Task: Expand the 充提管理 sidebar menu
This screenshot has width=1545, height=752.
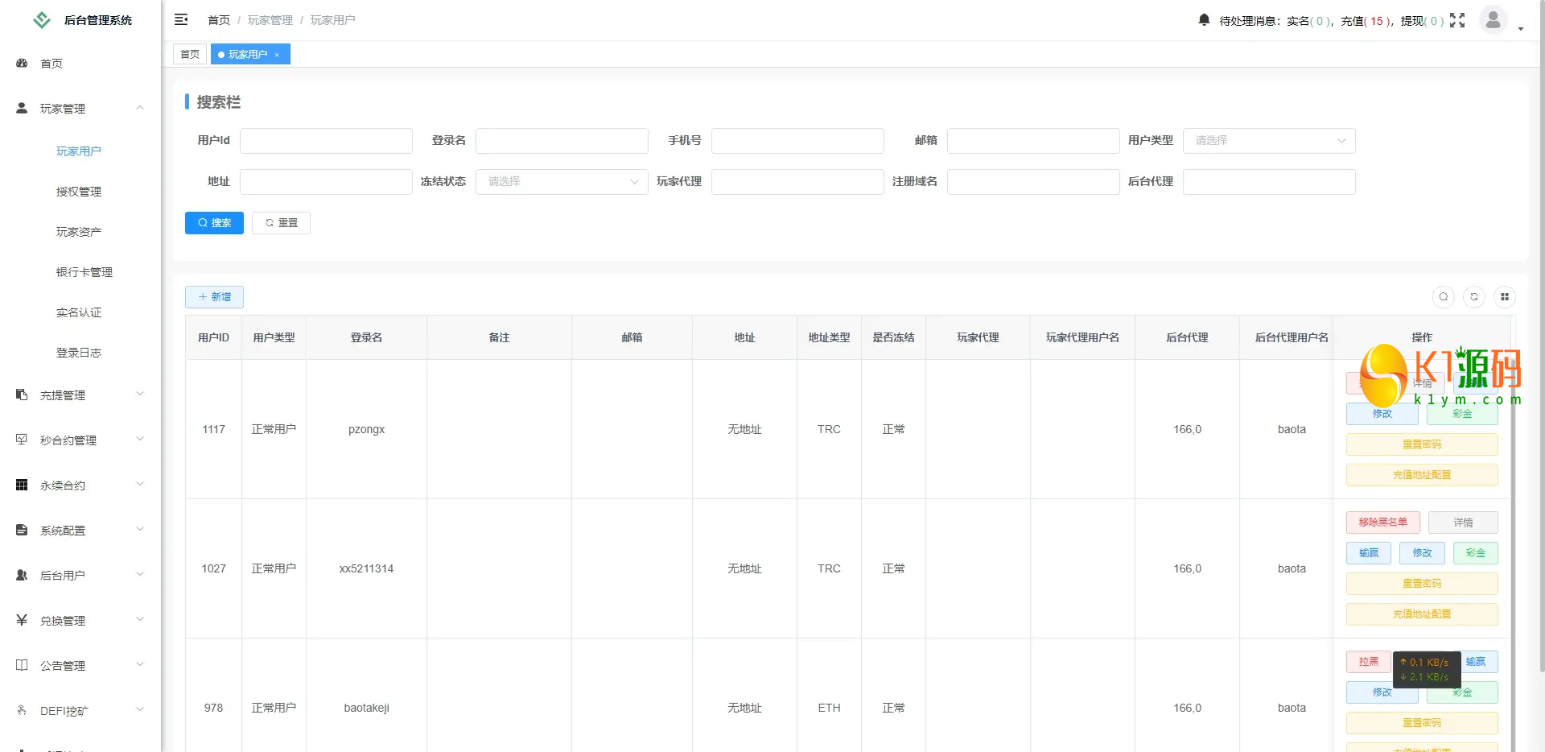Action: tap(80, 395)
